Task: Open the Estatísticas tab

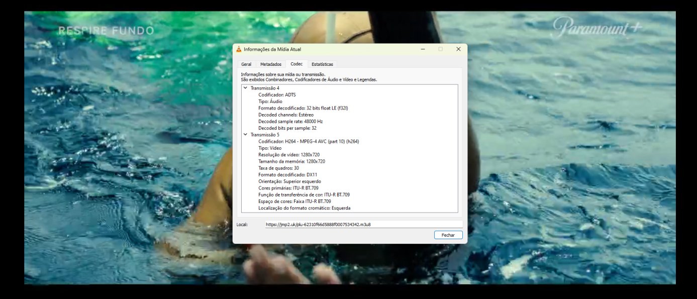Action: [322, 64]
